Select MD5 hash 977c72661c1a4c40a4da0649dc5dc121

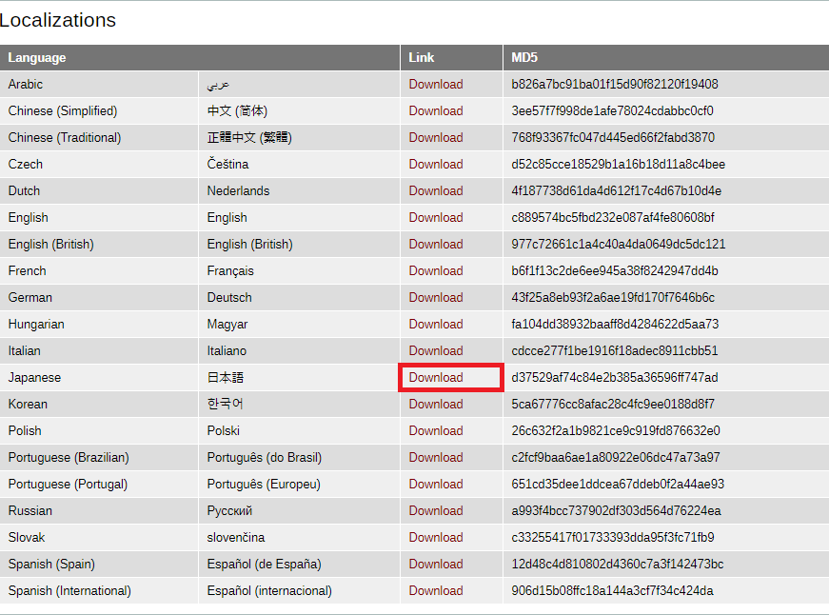619,245
